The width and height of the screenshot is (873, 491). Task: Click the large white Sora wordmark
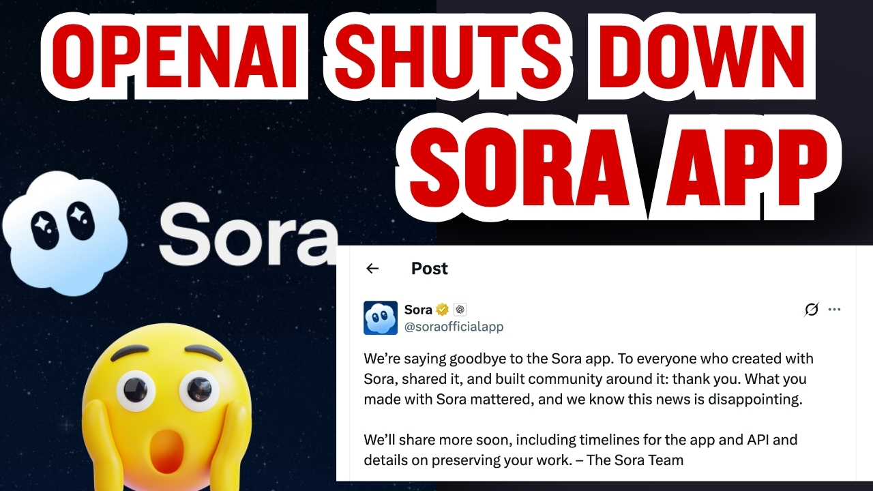(249, 236)
